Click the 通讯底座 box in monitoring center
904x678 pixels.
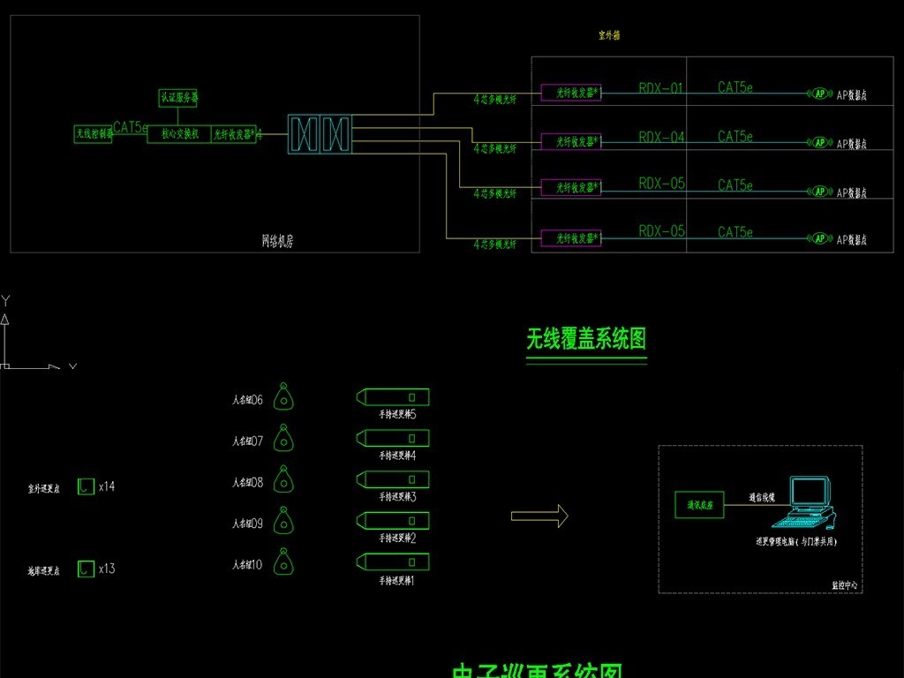pos(698,503)
